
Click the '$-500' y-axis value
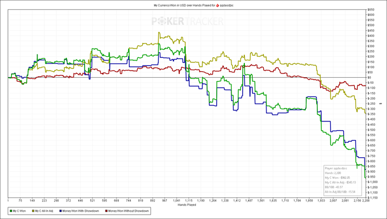pos(372,130)
